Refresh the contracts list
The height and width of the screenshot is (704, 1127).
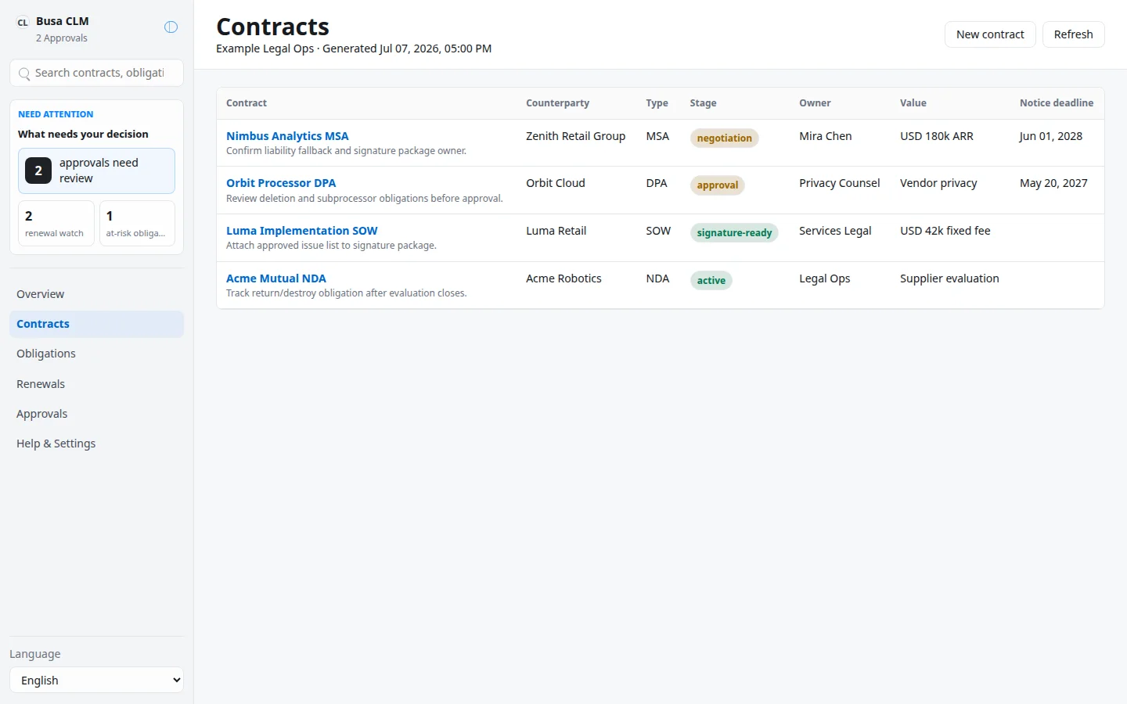(1073, 34)
